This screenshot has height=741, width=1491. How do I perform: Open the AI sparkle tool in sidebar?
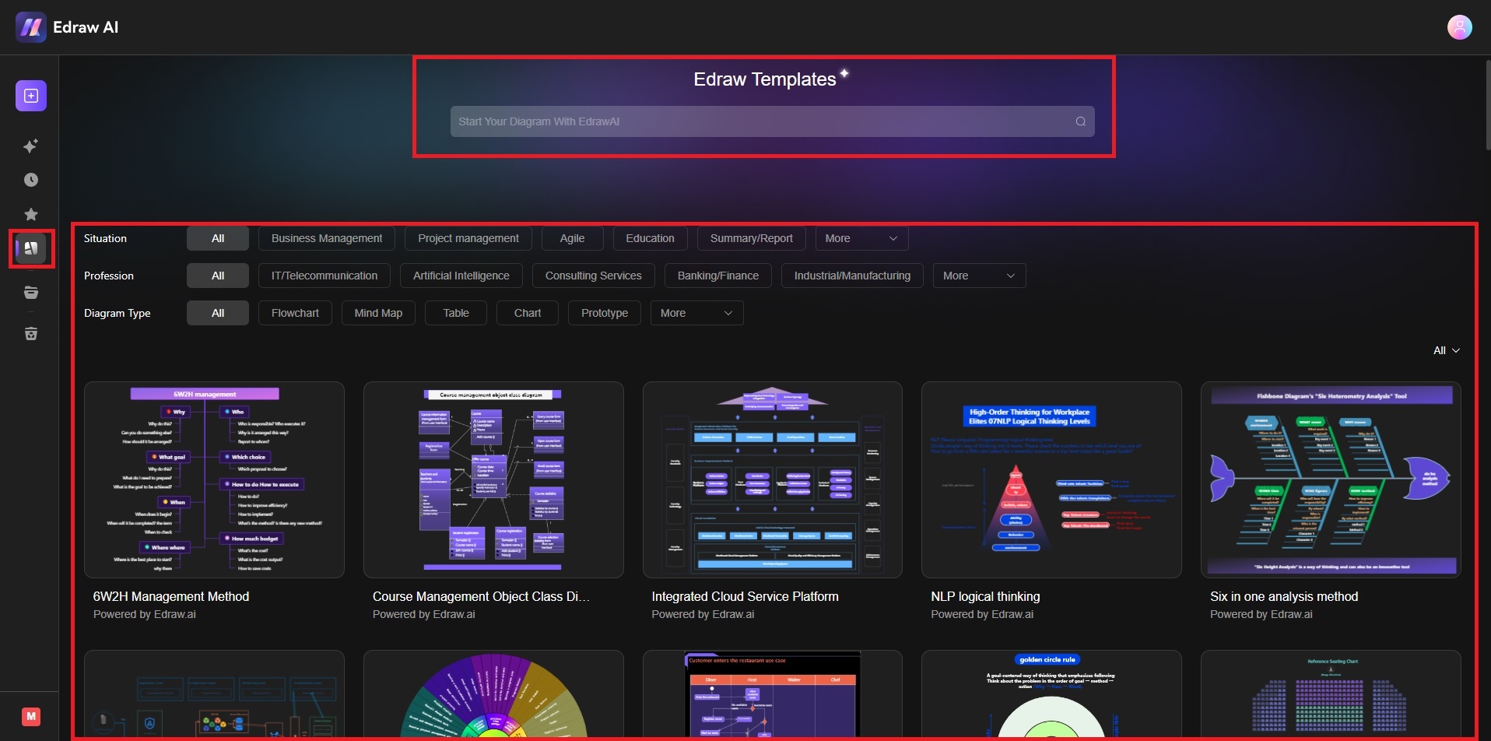[31, 146]
